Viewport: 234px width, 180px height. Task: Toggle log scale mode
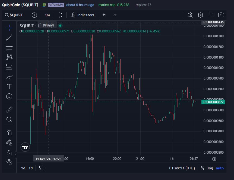point(210,168)
